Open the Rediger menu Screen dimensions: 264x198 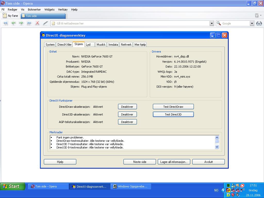pyautogui.click(x=12, y=10)
